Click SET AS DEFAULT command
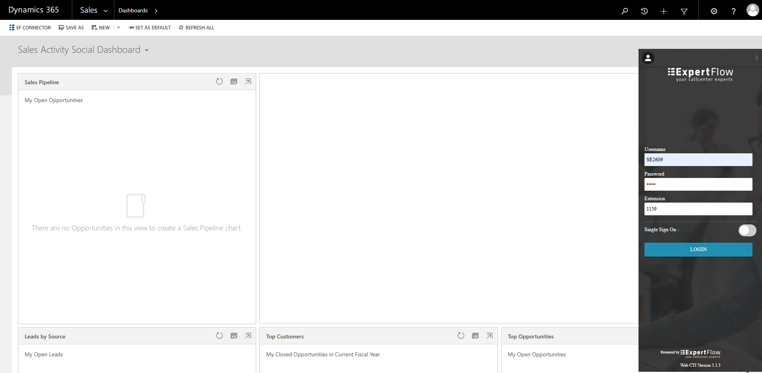Viewport: 762px width, 373px height. [149, 27]
